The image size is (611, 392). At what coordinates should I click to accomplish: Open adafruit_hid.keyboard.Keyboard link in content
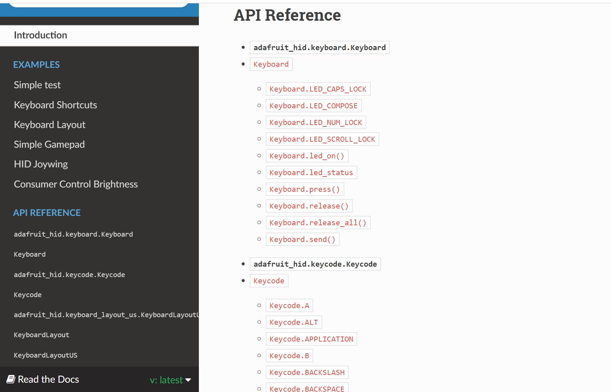pos(320,47)
